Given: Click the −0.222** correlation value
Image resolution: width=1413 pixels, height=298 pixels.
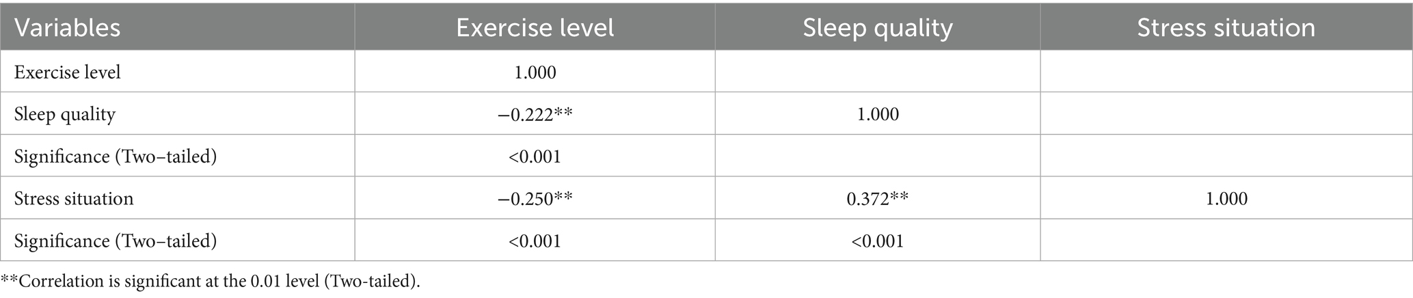Looking at the screenshot, I should (535, 114).
